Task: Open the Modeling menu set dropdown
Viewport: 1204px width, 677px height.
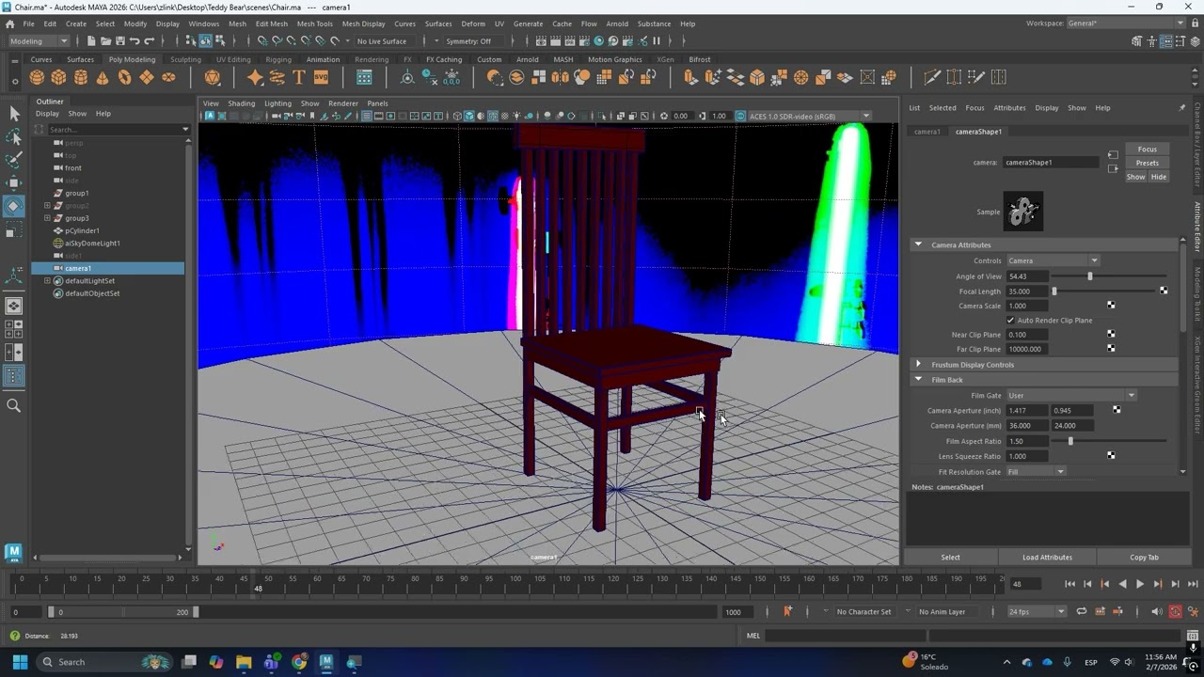Action: point(38,41)
